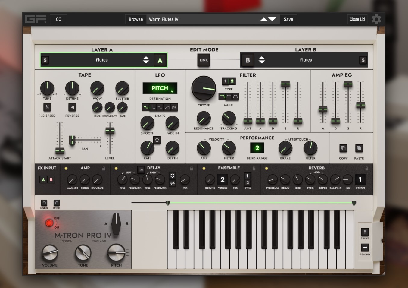This screenshot has width=408, height=288.
Task: Open the preset Browse menu
Action: point(136,19)
